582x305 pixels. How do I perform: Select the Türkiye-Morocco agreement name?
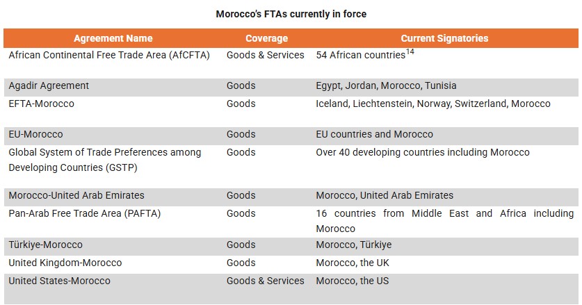[45, 245]
